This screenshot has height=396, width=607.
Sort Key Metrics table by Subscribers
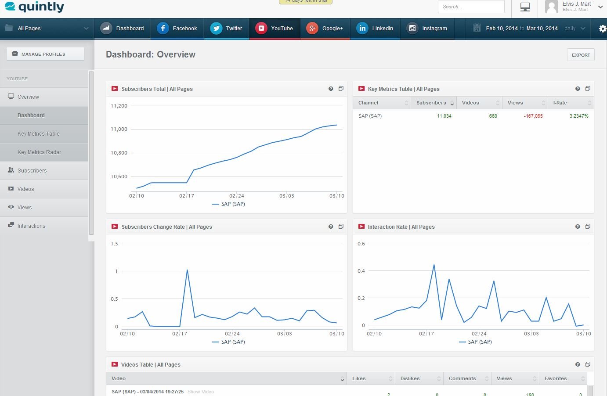(x=434, y=103)
